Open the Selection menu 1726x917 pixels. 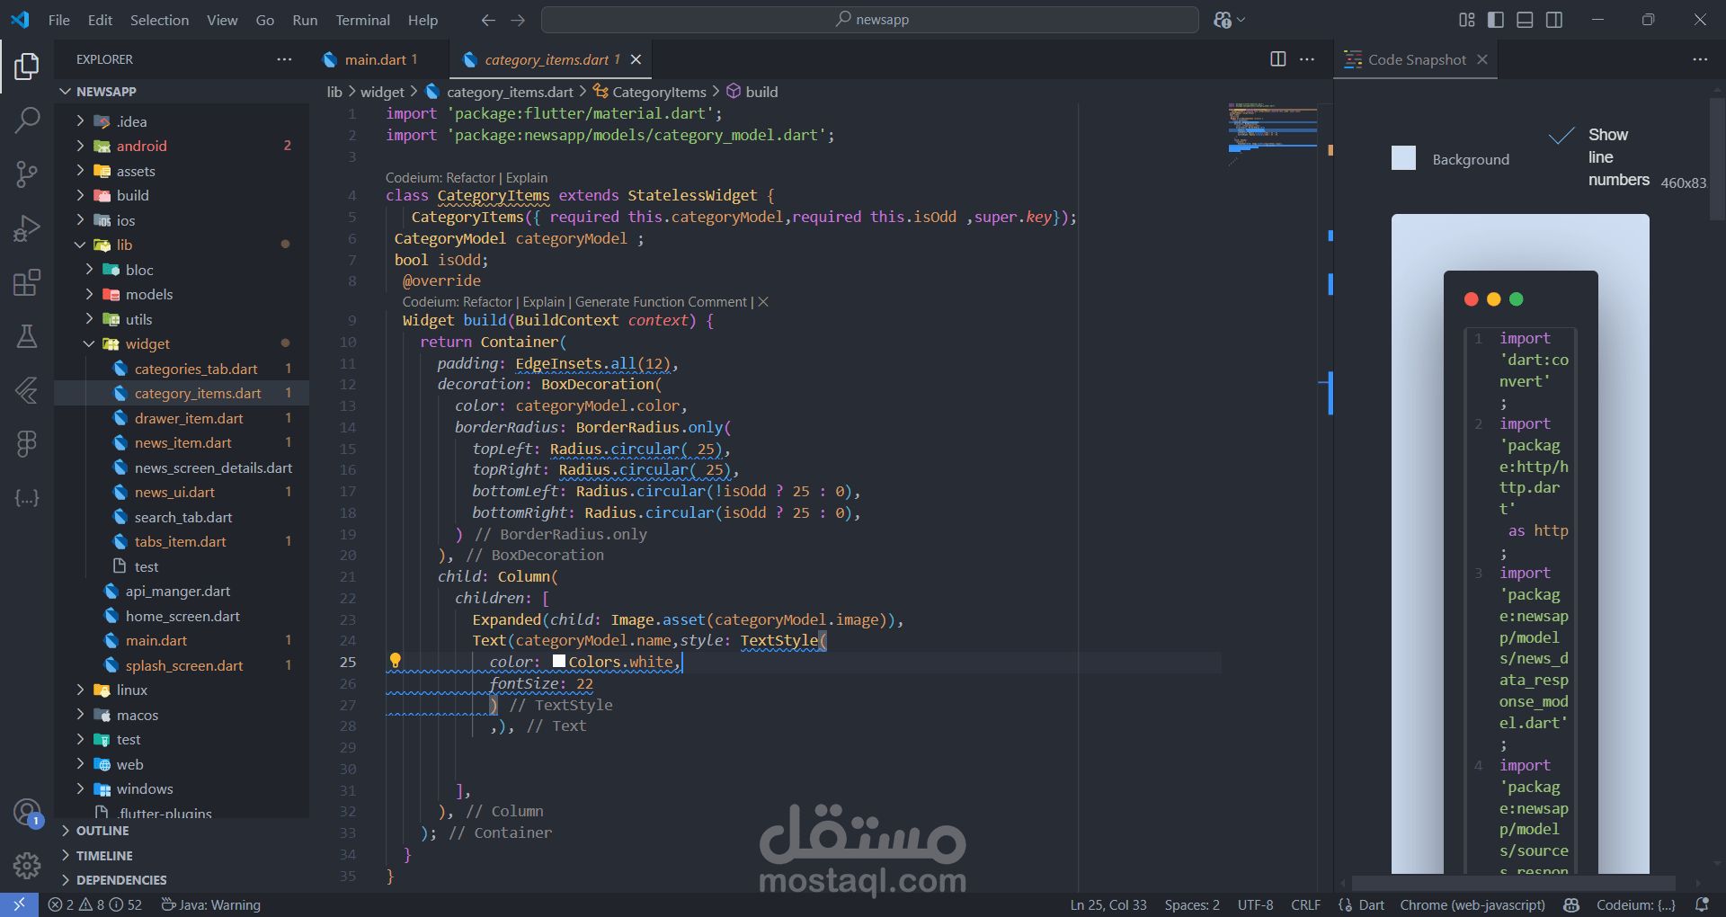[x=159, y=20]
